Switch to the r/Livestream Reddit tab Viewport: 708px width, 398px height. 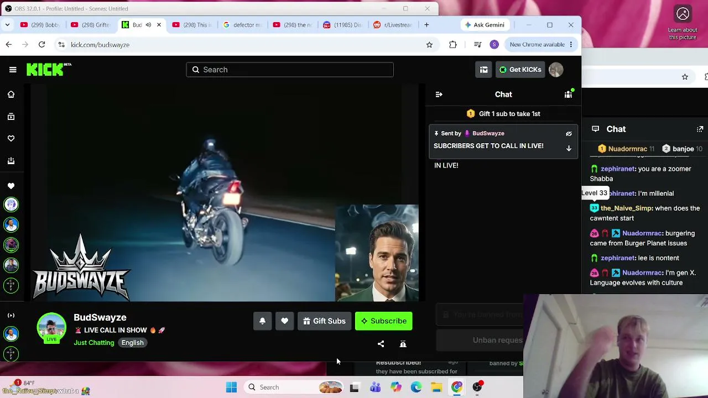(x=394, y=25)
